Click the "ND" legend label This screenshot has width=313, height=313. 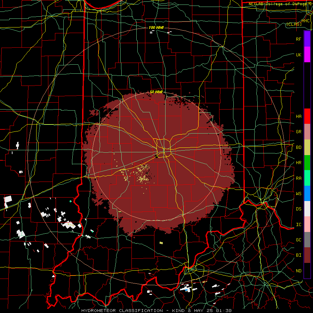click(x=298, y=271)
